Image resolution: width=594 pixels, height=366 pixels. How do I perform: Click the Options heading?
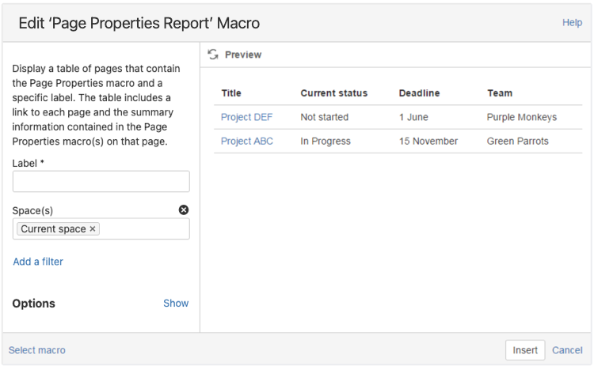pyautogui.click(x=34, y=304)
